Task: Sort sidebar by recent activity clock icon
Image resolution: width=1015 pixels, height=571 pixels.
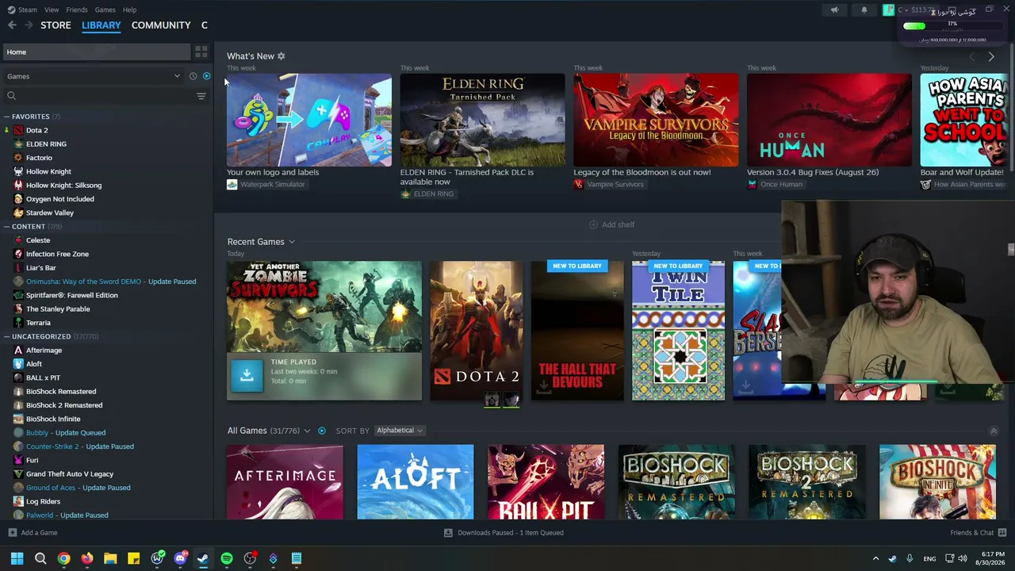Action: 193,76
